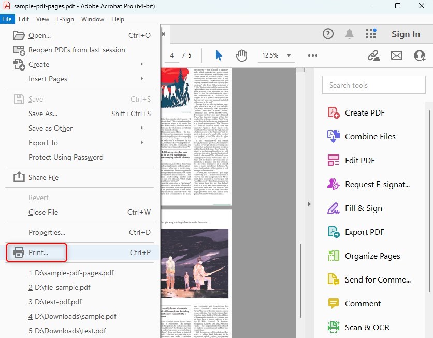Open the Edit menu
The image size is (433, 338).
point(24,19)
